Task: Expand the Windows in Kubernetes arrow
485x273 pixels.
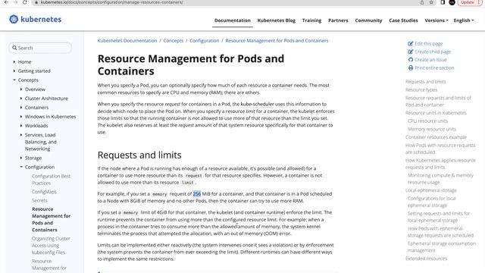Action: pyautogui.click(x=21, y=117)
